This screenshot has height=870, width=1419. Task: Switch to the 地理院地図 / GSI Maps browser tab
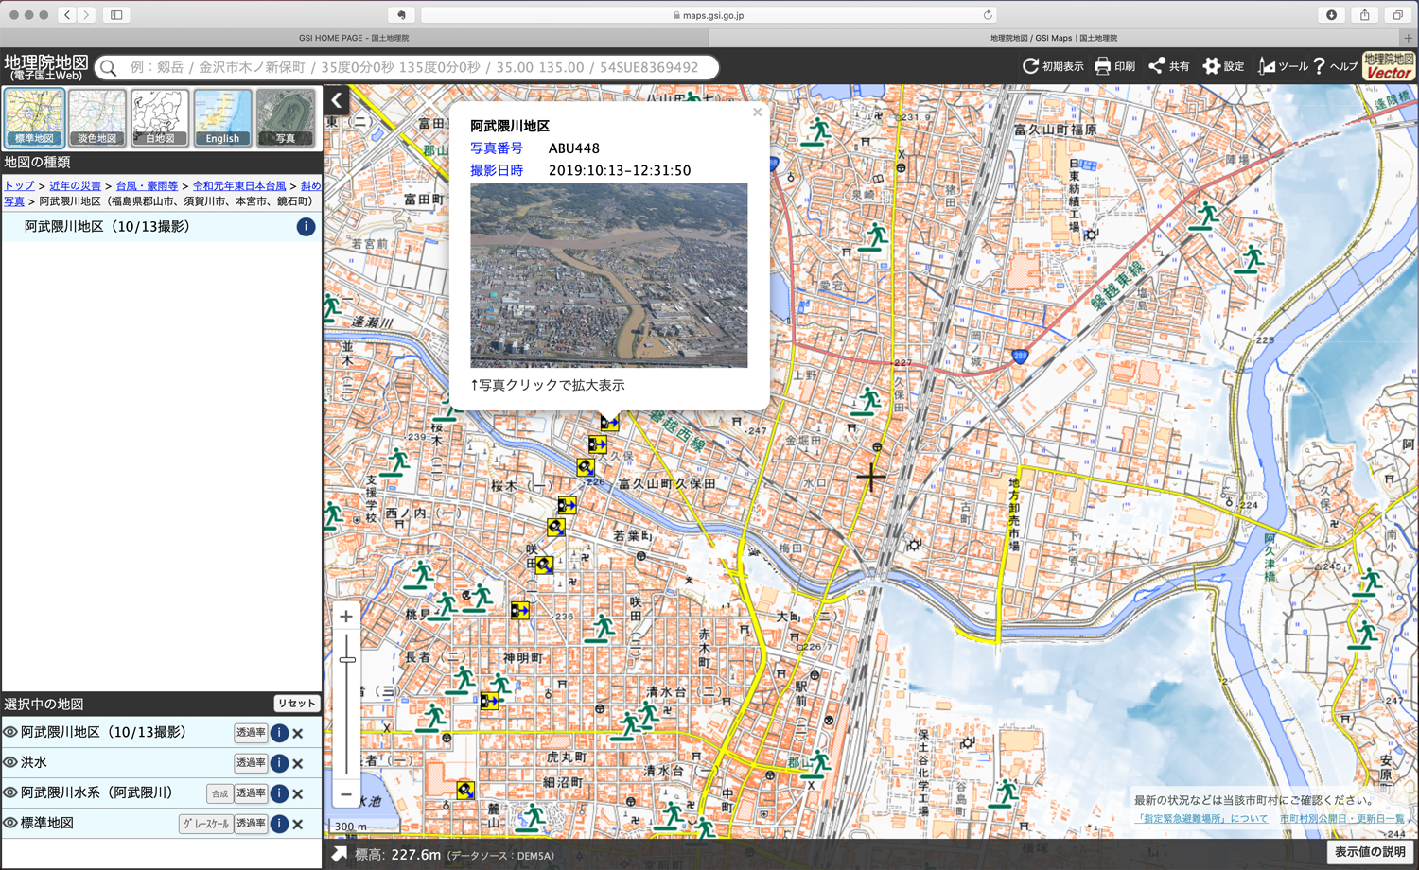[x=1054, y=38]
